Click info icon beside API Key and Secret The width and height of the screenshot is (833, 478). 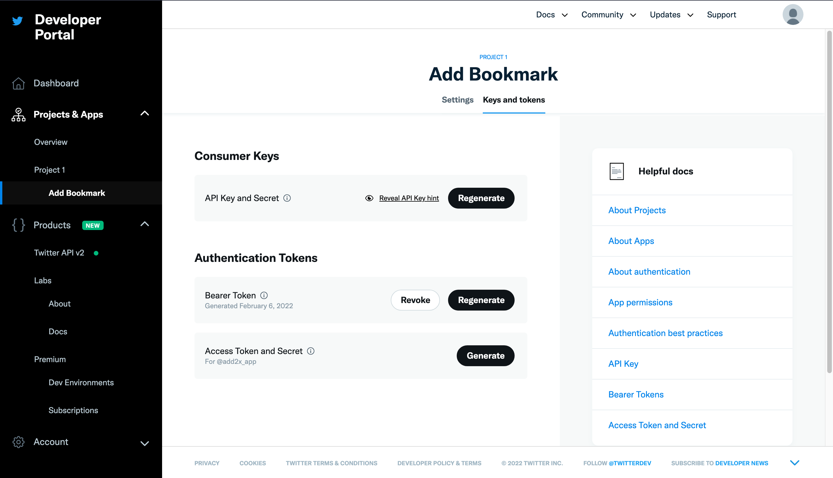pyautogui.click(x=287, y=198)
